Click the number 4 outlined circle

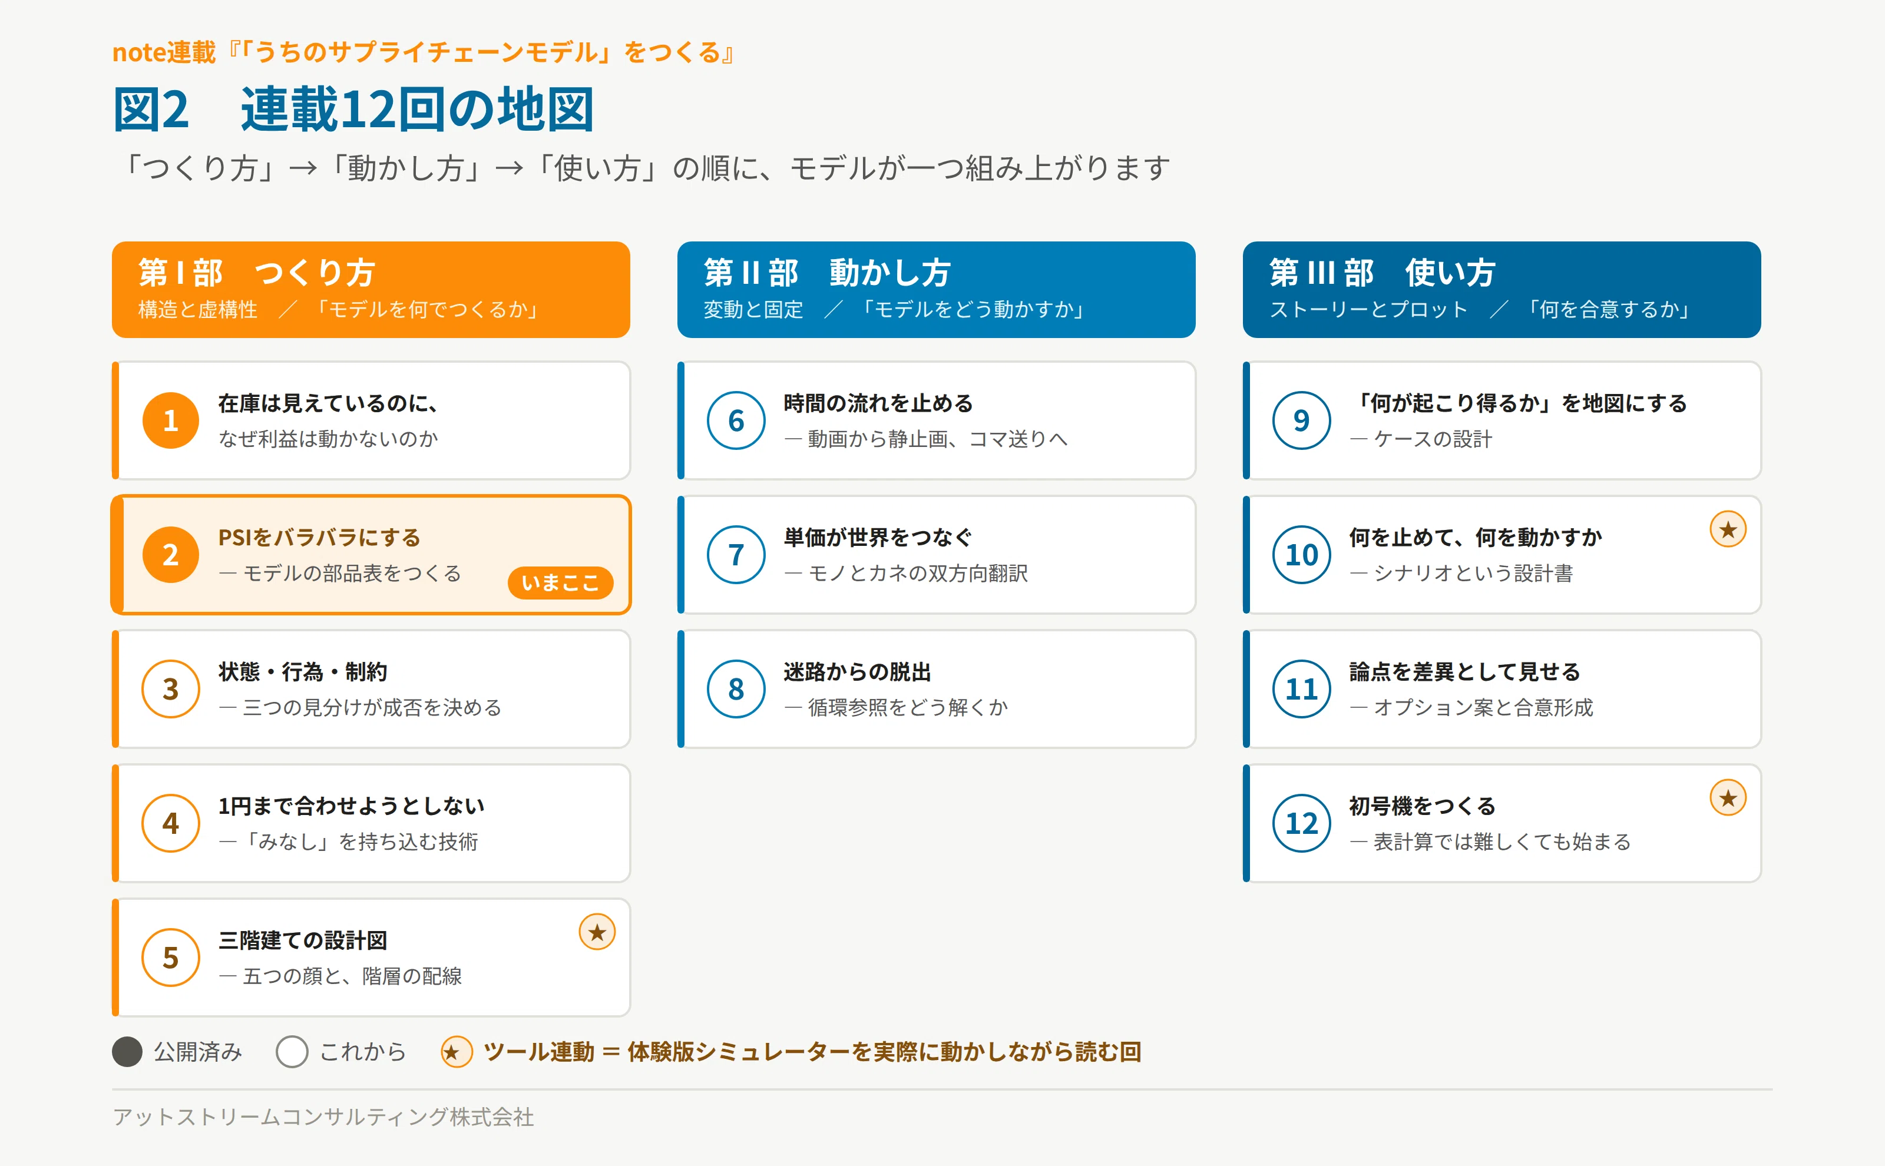coord(170,823)
